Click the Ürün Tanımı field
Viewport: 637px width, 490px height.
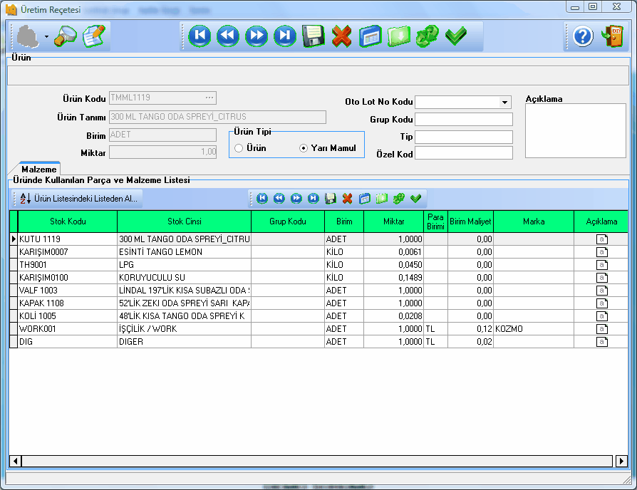(217, 117)
